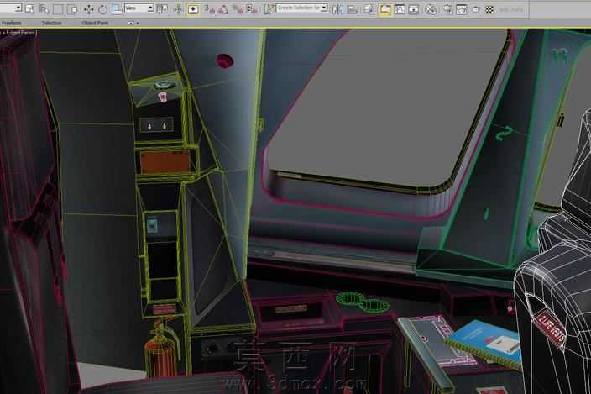Toggle the Spinner Snap button

pyautogui.click(x=251, y=9)
